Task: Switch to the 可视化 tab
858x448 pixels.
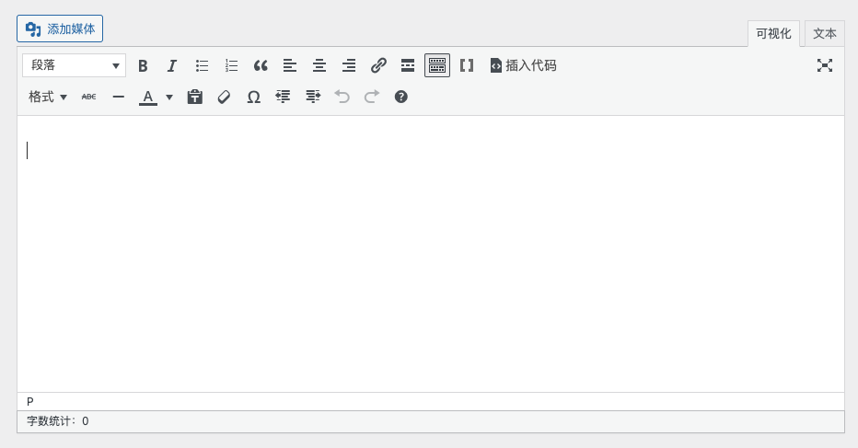Action: (773, 33)
